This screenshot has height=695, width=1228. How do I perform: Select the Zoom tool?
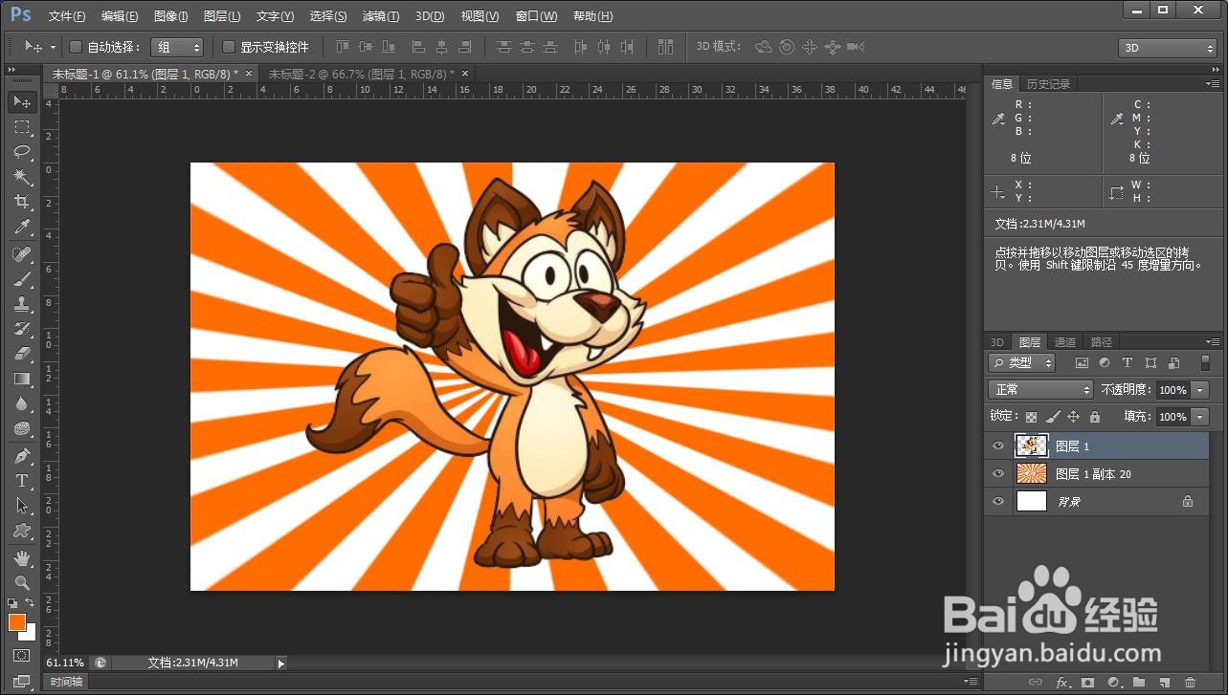(x=22, y=582)
